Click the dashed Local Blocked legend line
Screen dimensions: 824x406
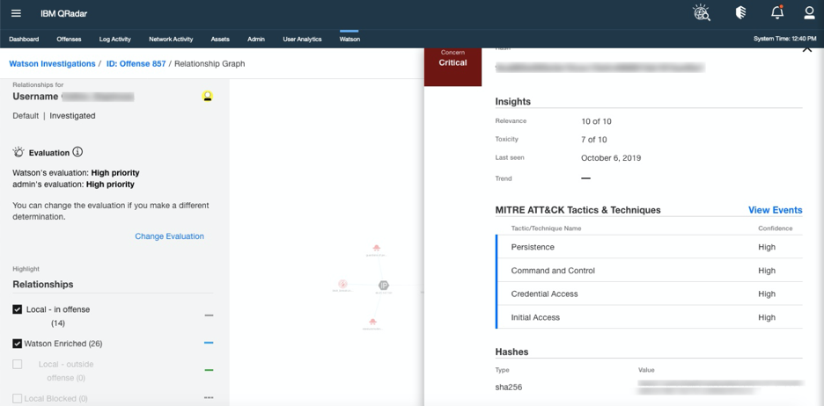(209, 397)
